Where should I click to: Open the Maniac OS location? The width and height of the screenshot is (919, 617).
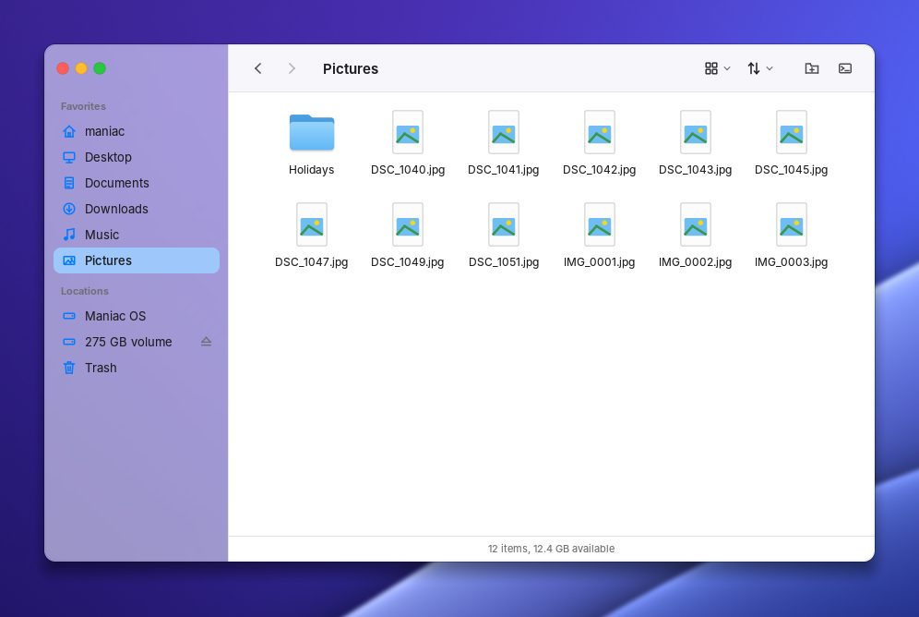[x=137, y=316]
